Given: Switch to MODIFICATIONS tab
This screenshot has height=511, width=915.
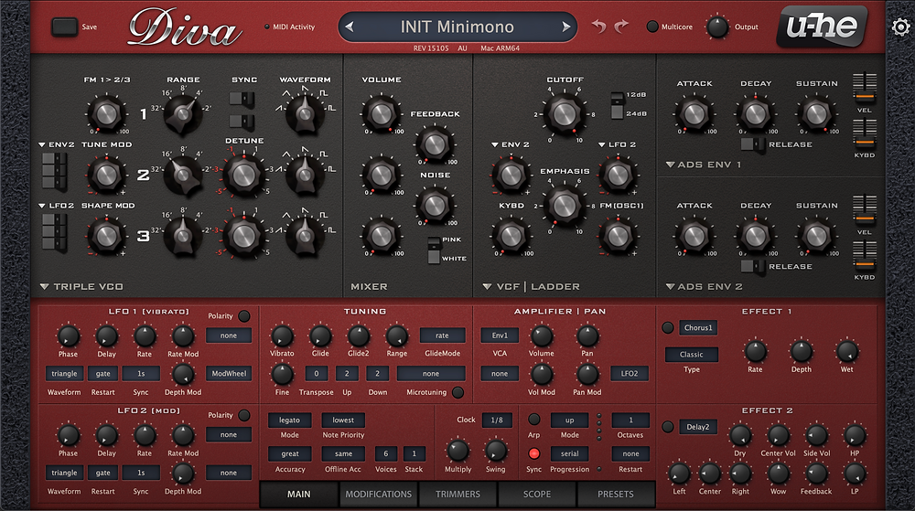Looking at the screenshot, I should point(378,495).
